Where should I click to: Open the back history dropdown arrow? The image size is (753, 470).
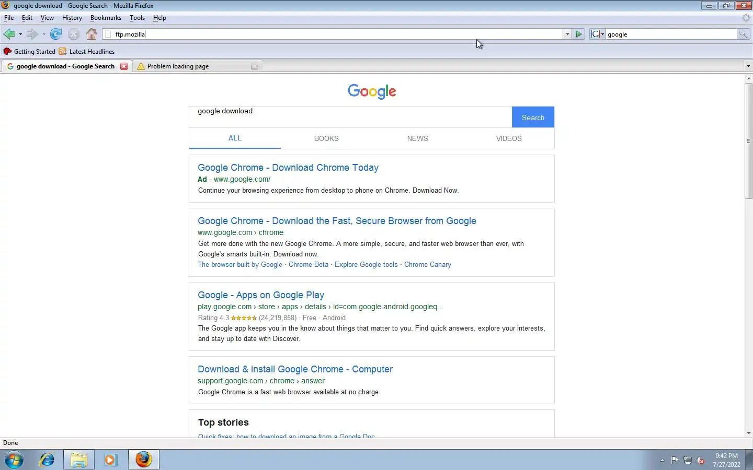20,34
